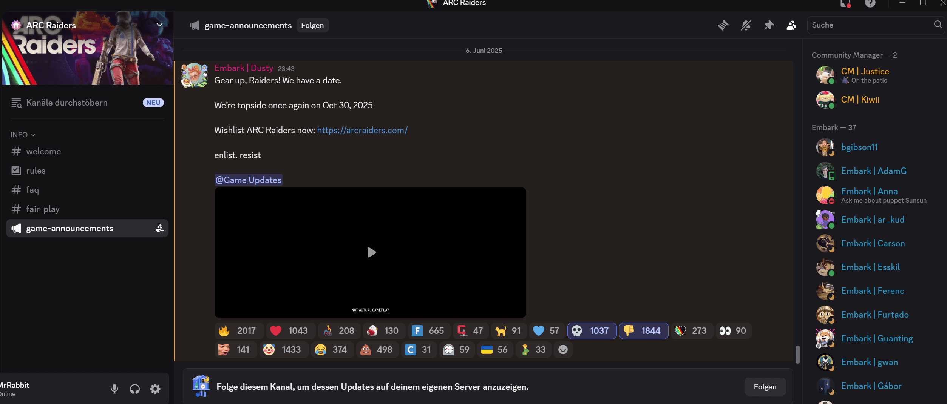Image resolution: width=947 pixels, height=404 pixels.
Task: Click the megaphone icon in the channel header
Action: point(195,26)
